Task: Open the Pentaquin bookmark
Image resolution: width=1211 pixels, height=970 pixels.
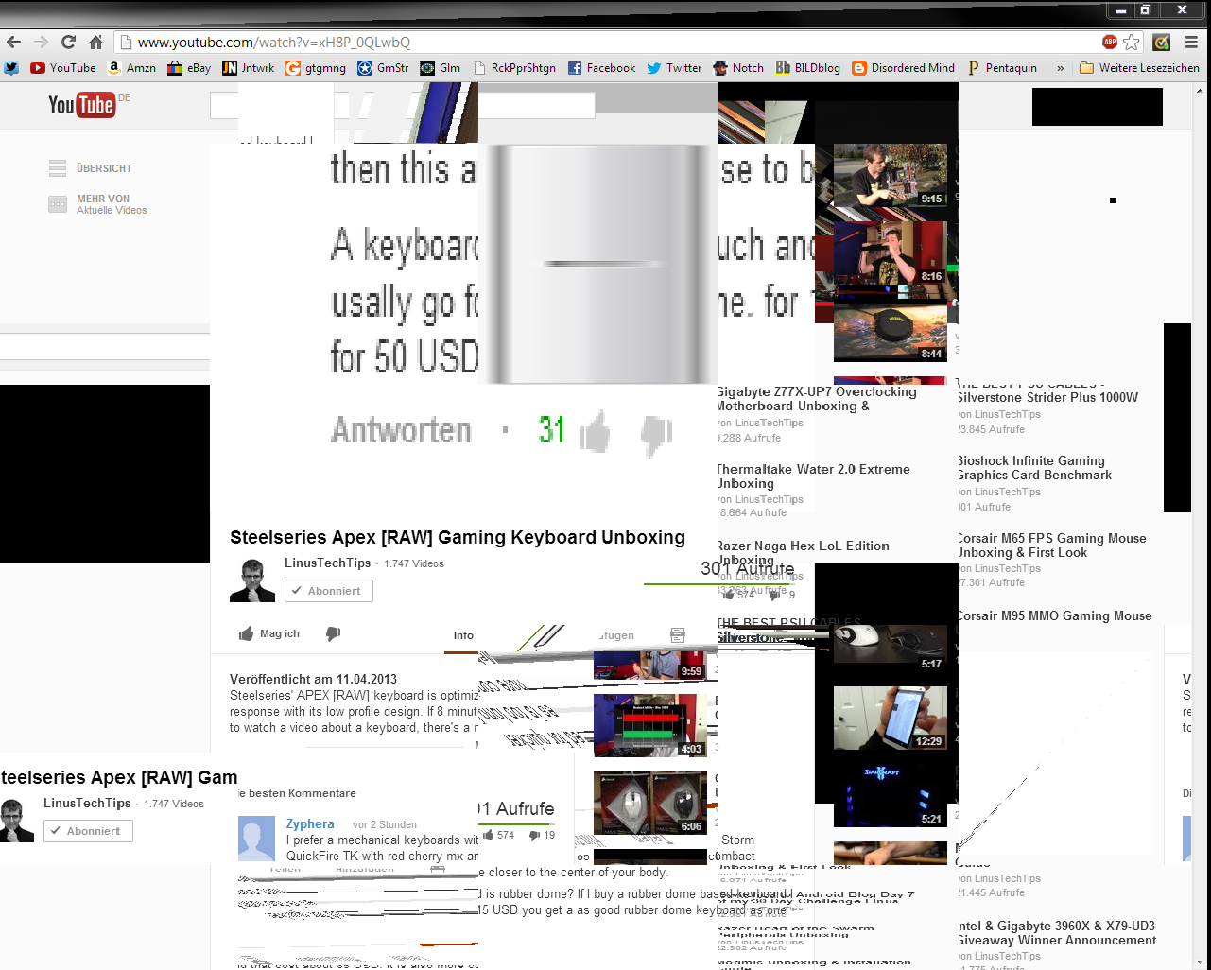Action: click(1002, 68)
